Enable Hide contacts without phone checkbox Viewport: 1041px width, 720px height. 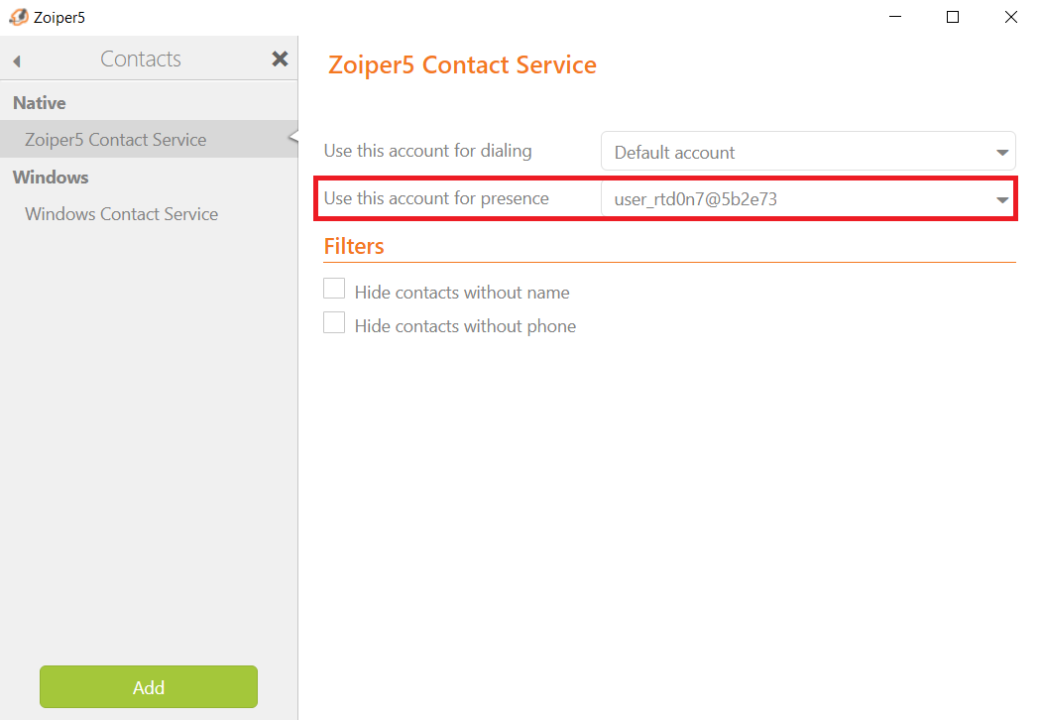pyautogui.click(x=334, y=322)
